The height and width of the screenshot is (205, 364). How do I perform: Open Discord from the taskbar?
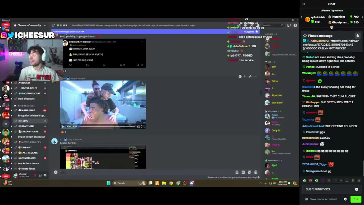coord(192,183)
